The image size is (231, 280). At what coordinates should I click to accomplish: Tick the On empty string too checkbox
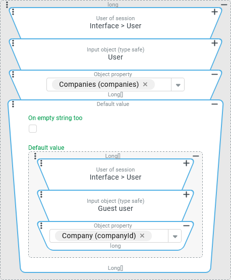tap(33, 129)
